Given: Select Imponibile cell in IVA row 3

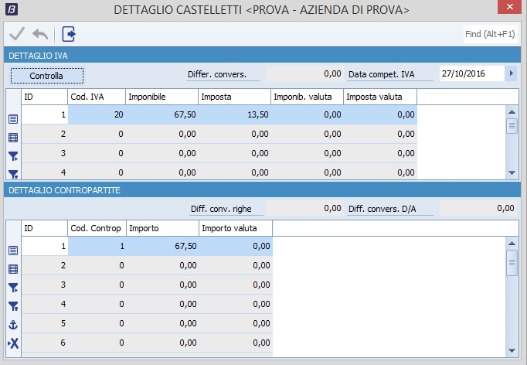Looking at the screenshot, I should click(x=161, y=153).
